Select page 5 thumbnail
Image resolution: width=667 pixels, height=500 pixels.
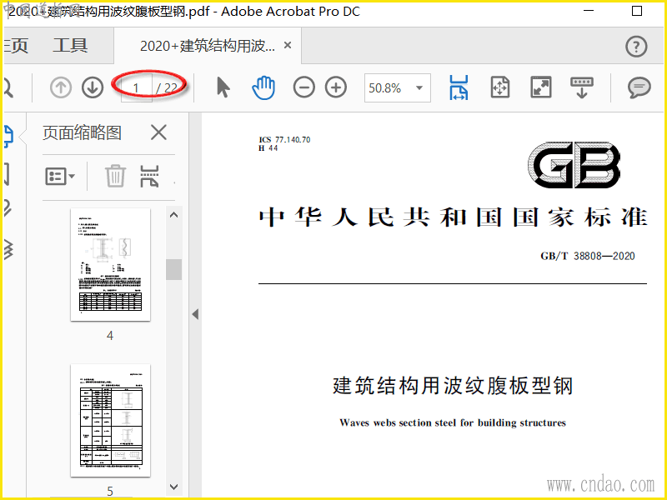[x=110, y=420]
